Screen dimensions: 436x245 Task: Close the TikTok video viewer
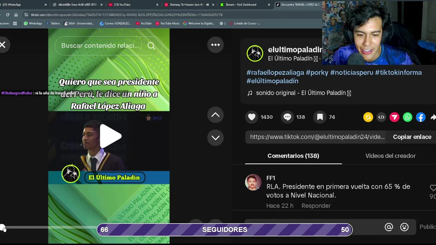(3, 45)
